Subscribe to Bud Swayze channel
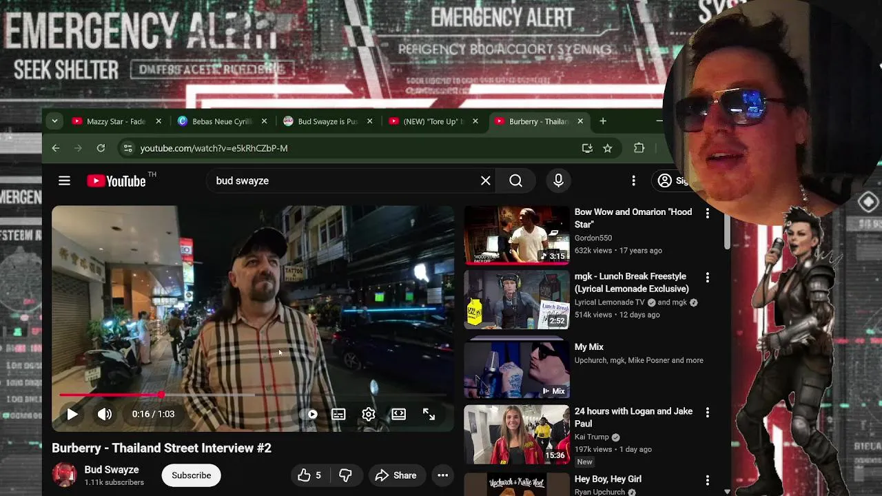Viewport: 882px width, 496px height. point(191,475)
